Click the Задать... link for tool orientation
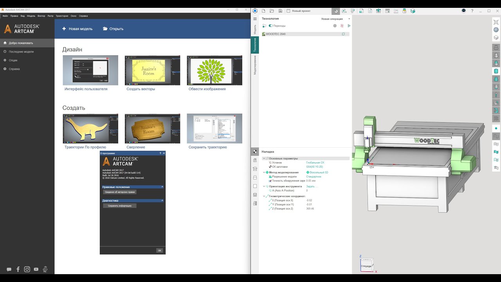This screenshot has width=501, height=282. 312,186
